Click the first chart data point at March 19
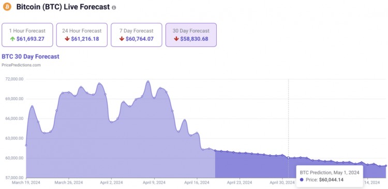The height and width of the screenshot is (189, 388). coord(26,146)
